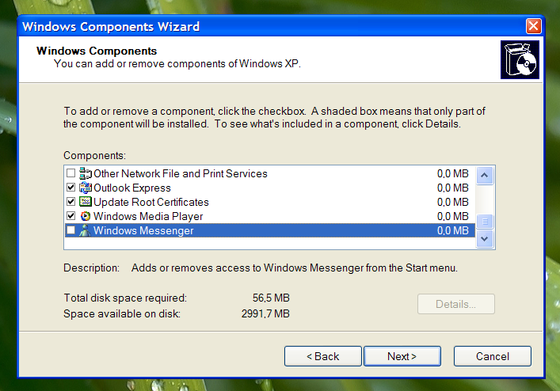Close the wizard with the red X
The image size is (560, 391).
tap(534, 26)
